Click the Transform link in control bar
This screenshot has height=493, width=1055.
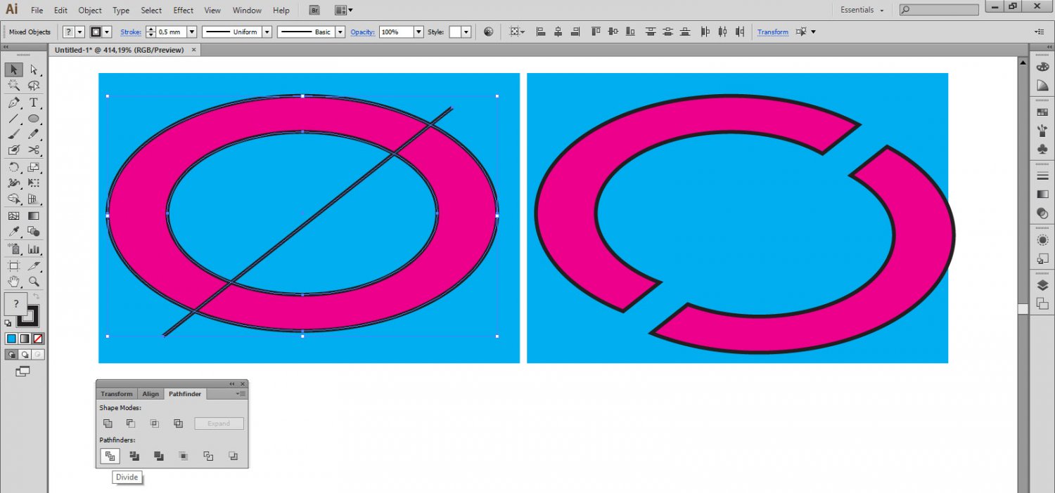click(773, 32)
